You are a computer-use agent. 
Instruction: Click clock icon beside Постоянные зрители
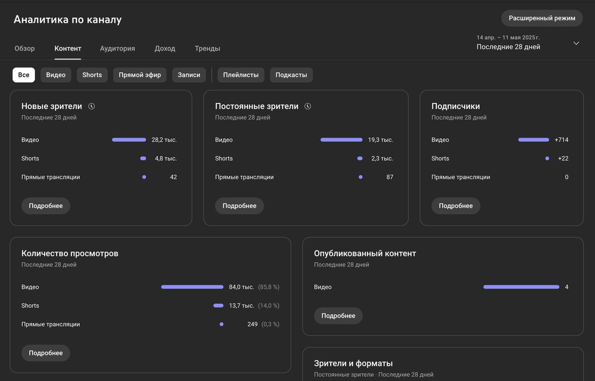308,106
